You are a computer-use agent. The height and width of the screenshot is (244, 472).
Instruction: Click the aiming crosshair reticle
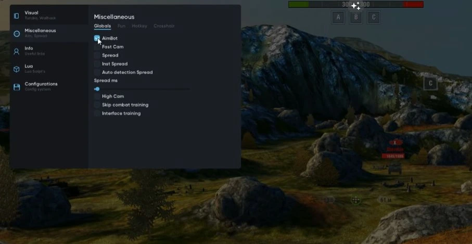pyautogui.click(x=356, y=200)
